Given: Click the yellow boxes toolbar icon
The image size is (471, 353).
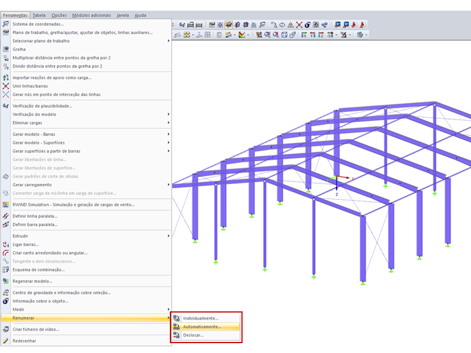Looking at the screenshot, I should point(187,35).
